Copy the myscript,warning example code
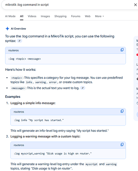 click(122, 145)
